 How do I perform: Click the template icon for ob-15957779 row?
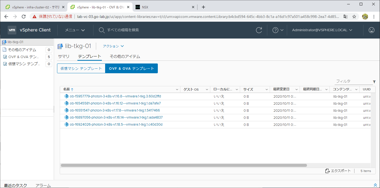click(x=66, y=96)
